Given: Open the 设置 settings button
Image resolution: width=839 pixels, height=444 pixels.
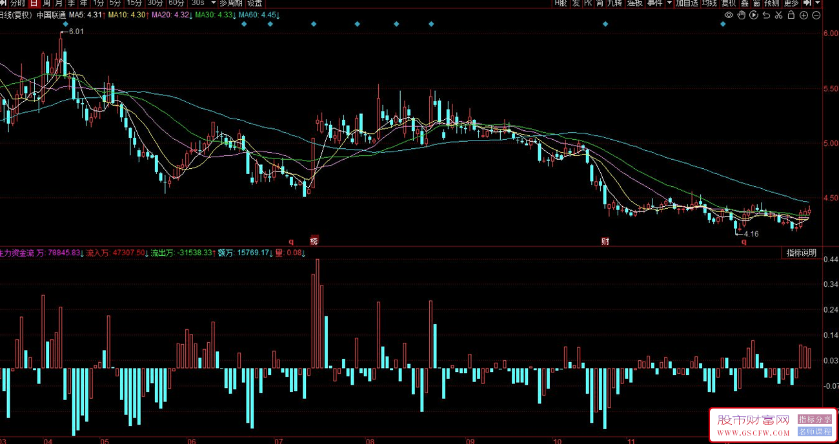Looking at the screenshot, I should (x=254, y=3).
